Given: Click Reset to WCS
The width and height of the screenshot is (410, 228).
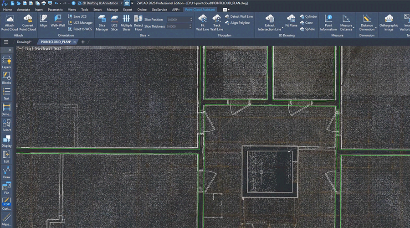Looking at the screenshot, I should click(x=80, y=29).
